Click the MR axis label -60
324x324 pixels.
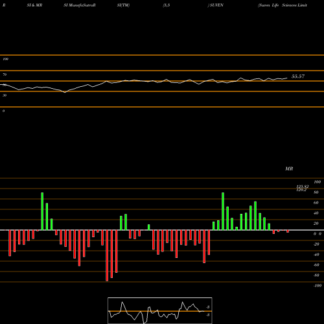[316, 265]
